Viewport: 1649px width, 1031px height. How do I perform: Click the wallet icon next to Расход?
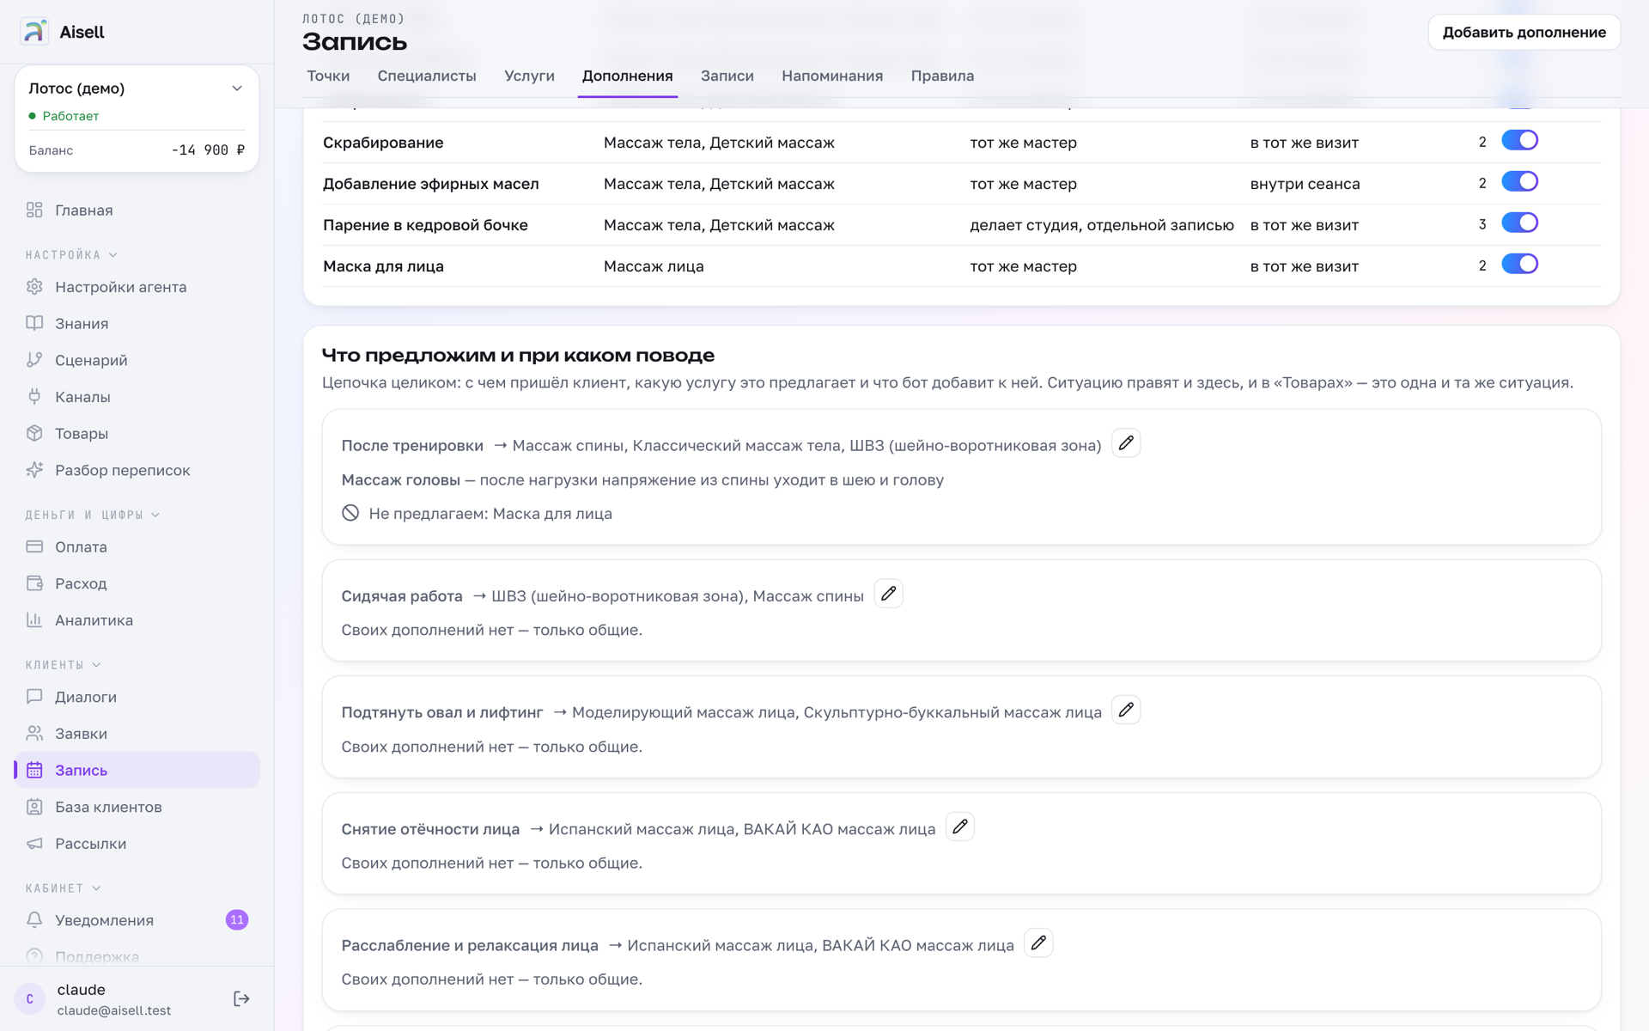[x=34, y=583]
